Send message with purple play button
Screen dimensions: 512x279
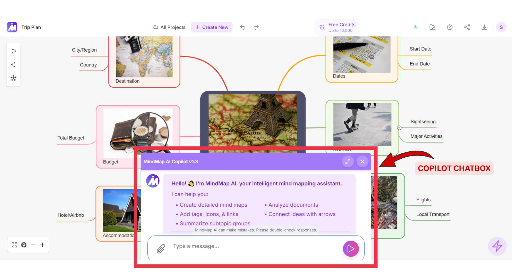(x=351, y=249)
